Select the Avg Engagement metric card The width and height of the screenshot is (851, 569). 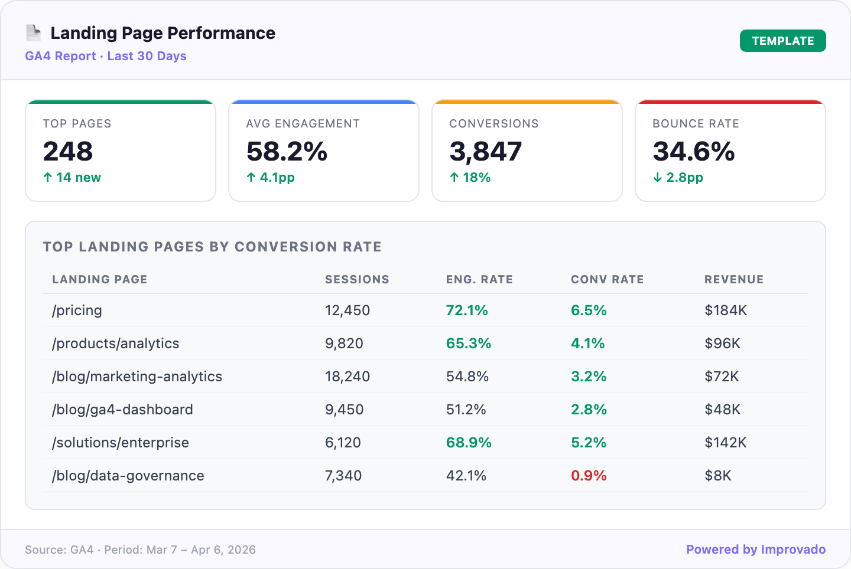(324, 151)
